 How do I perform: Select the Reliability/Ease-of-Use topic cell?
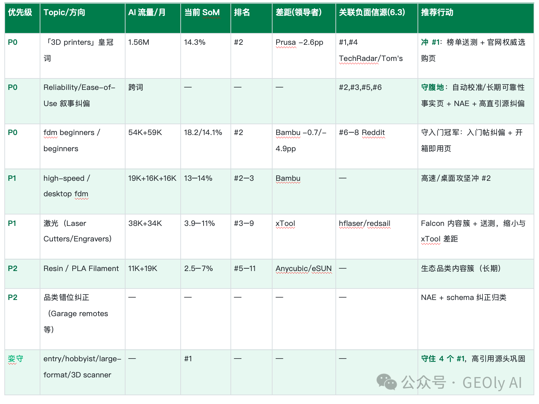82,101
